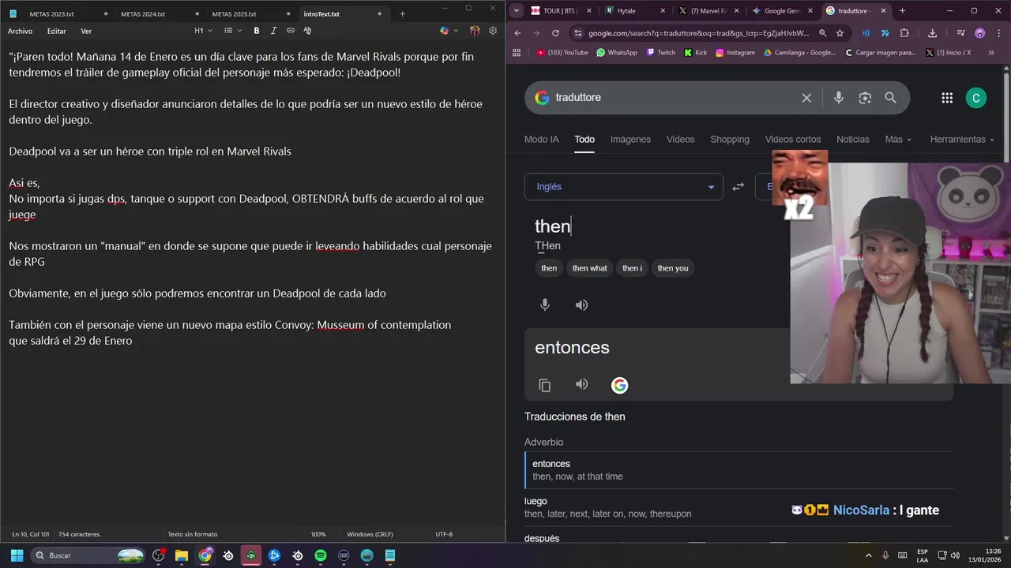Select the Modo IA search tab

tap(541, 140)
